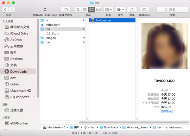Click the 4 KB file size text
190x136 pixels.
pyautogui.click(x=164, y=90)
